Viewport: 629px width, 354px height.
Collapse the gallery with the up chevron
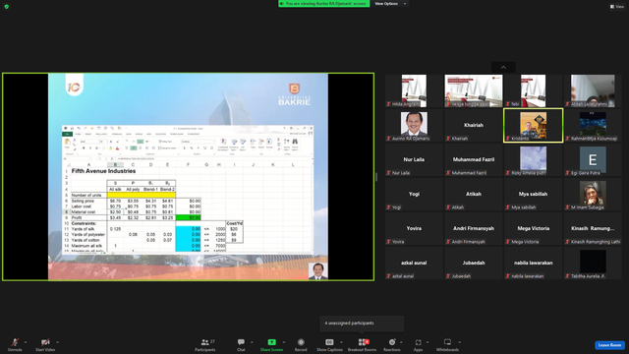pyautogui.click(x=503, y=68)
